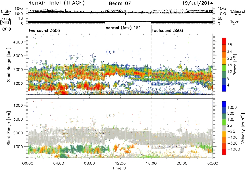The height and width of the screenshot is (170, 246).
Task: Click the '16:00' time tick label
Action: click(x=151, y=164)
